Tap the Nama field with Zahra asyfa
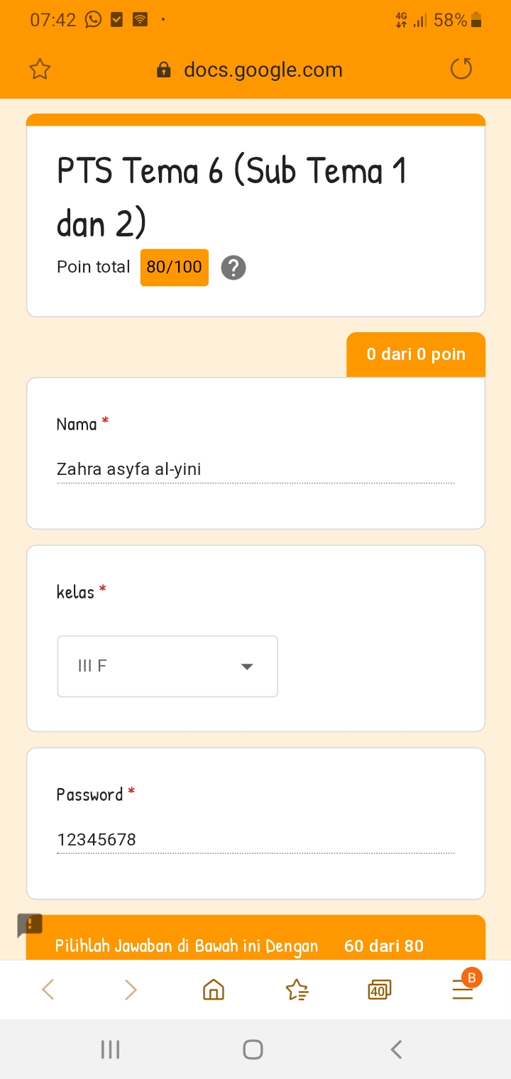511x1079 pixels. pyautogui.click(x=255, y=469)
